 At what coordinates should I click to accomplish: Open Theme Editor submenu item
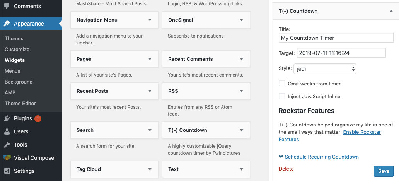(20, 103)
